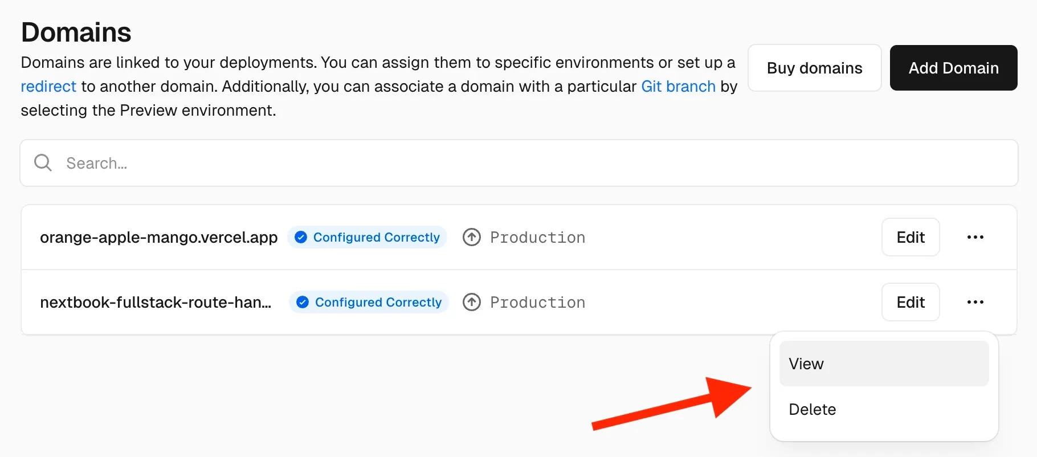Click blue checkmark badge of orange-apple-mango domain
Screen dimensions: 1037x457
301,237
